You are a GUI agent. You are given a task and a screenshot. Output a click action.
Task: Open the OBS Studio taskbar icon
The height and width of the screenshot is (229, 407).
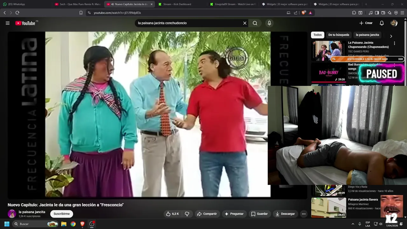coord(92,224)
